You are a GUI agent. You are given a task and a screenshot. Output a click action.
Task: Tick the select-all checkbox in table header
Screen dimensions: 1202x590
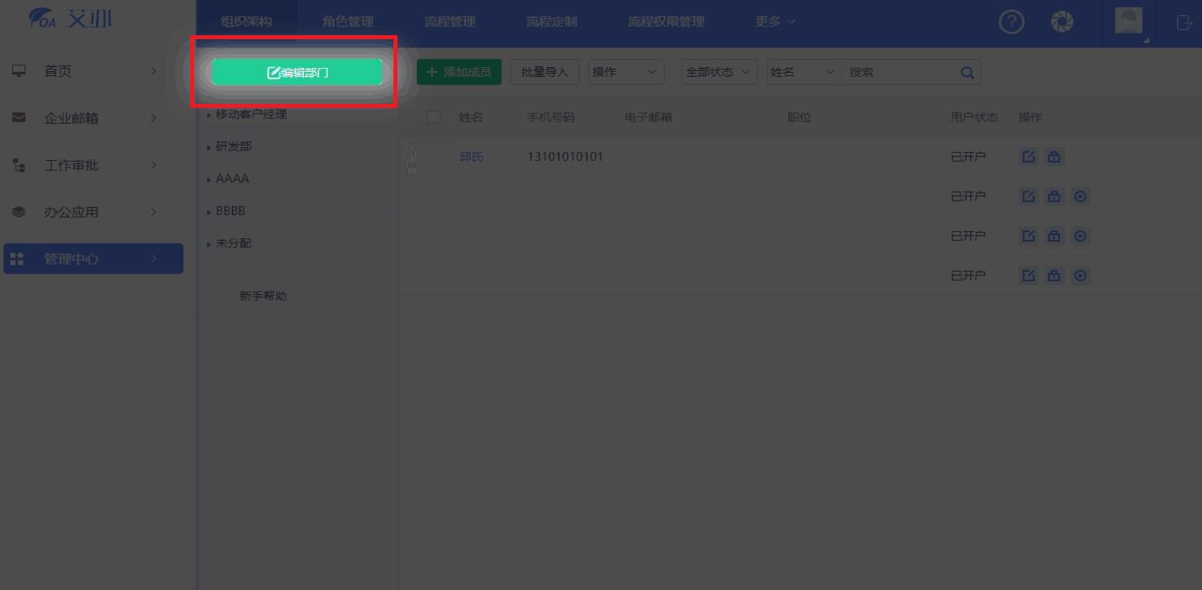pos(433,118)
